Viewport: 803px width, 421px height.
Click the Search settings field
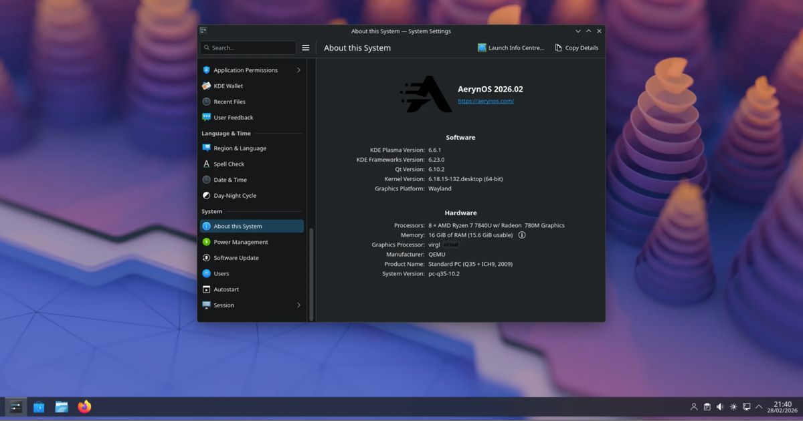pyautogui.click(x=248, y=48)
